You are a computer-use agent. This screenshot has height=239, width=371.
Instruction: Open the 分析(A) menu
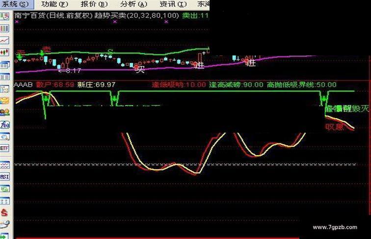(x=133, y=4)
